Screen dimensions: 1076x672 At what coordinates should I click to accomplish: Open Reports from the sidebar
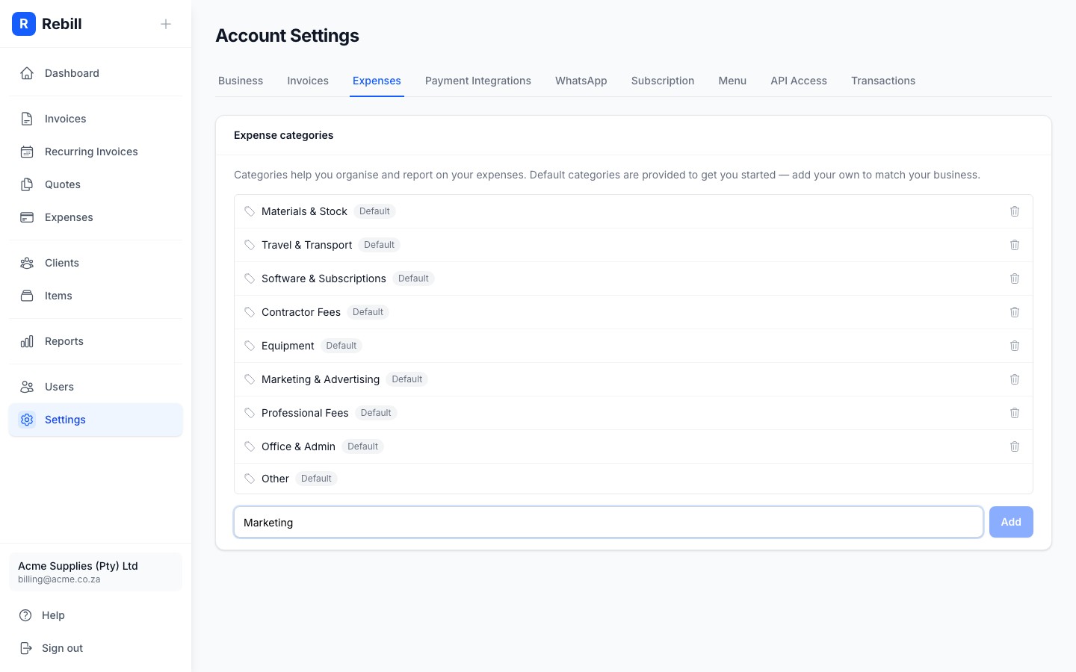coord(64,341)
